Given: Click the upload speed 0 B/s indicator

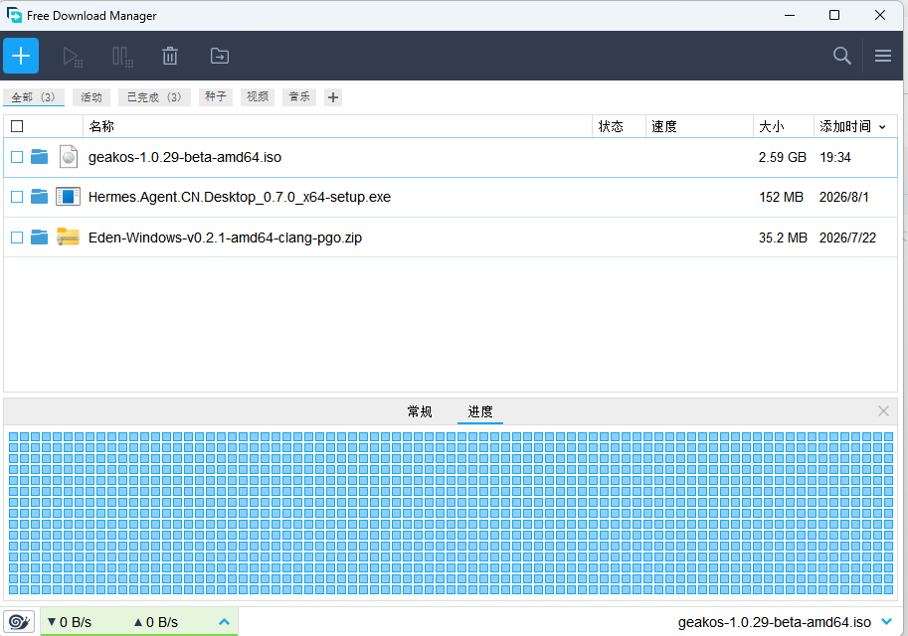Looking at the screenshot, I should [x=156, y=622].
